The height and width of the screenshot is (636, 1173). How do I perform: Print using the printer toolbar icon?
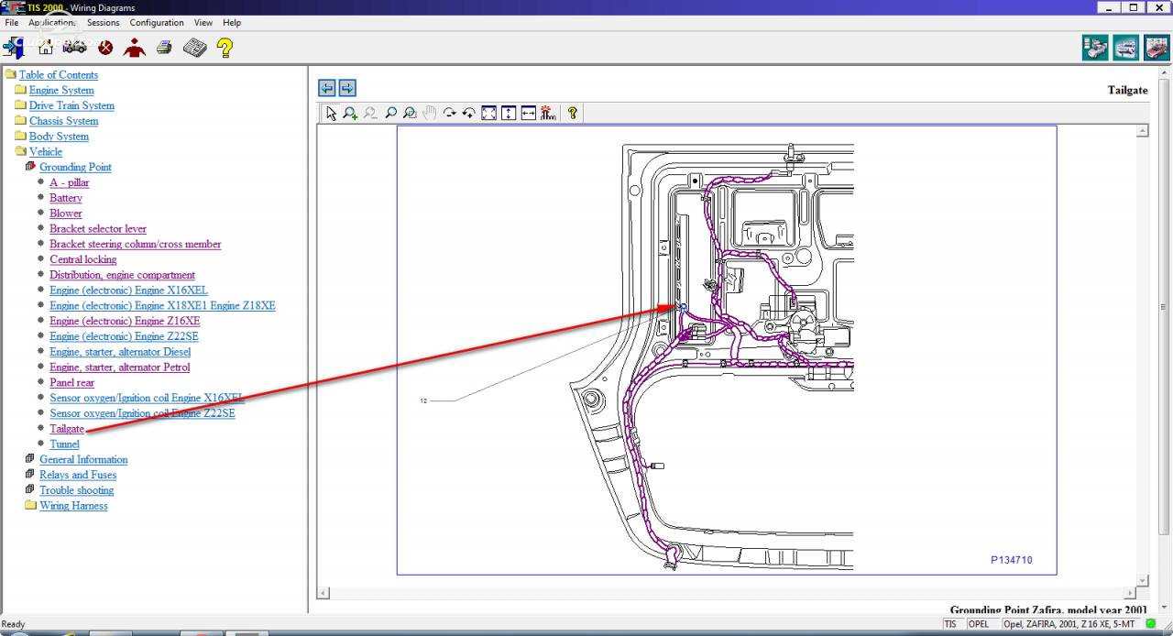(164, 47)
